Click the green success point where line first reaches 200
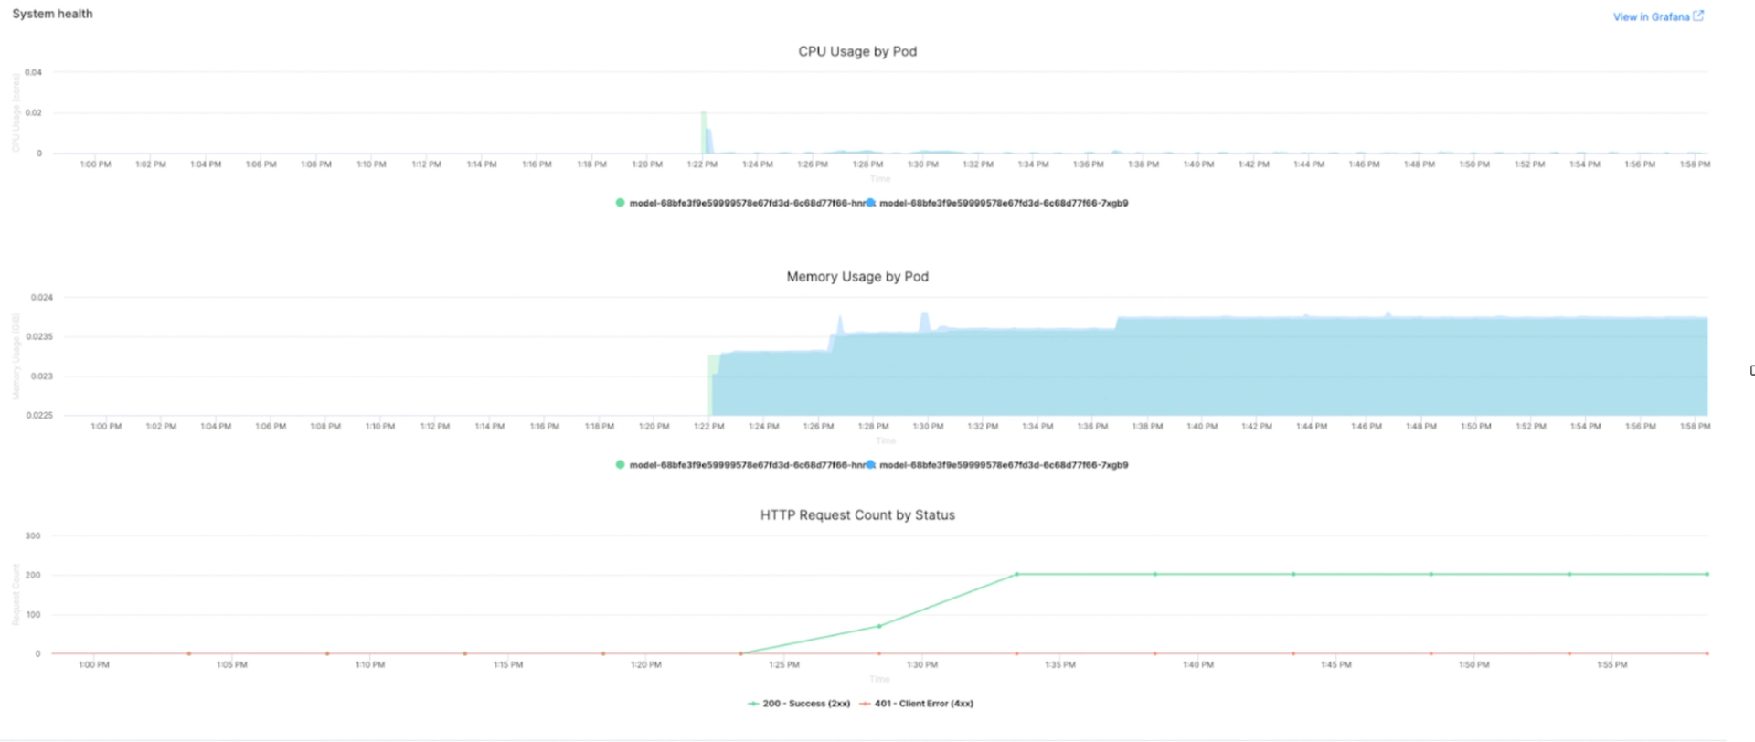The image size is (1755, 742). click(1017, 574)
